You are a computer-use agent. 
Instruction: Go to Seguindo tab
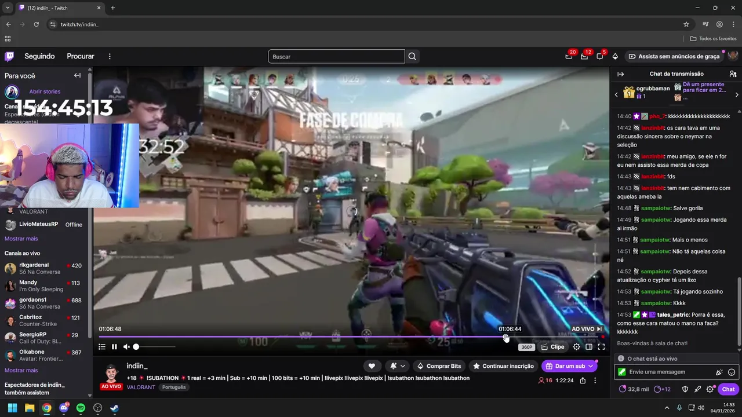tap(39, 56)
